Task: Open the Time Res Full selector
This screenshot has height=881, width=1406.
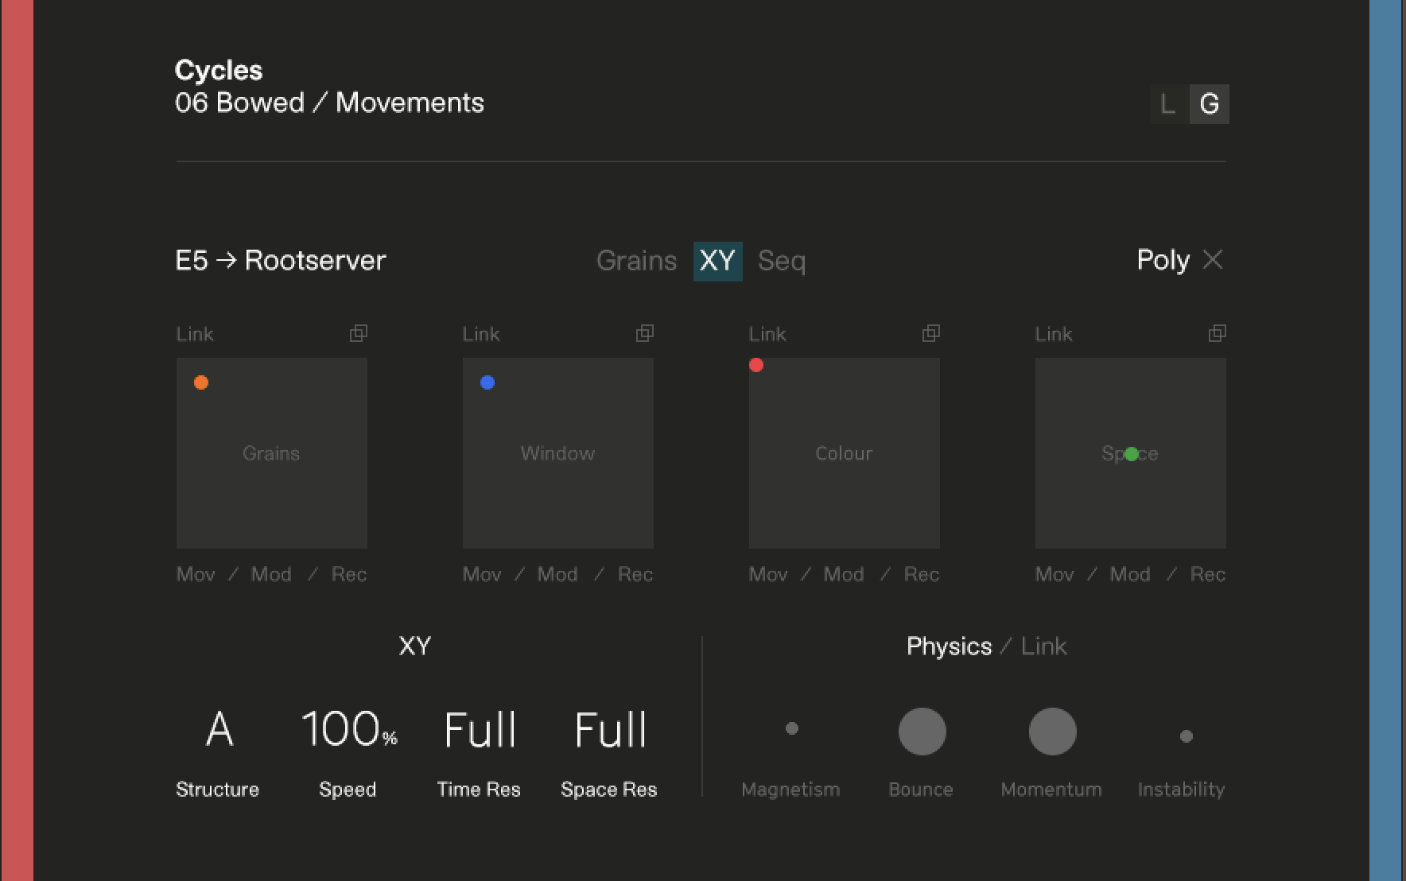Action: pos(480,729)
